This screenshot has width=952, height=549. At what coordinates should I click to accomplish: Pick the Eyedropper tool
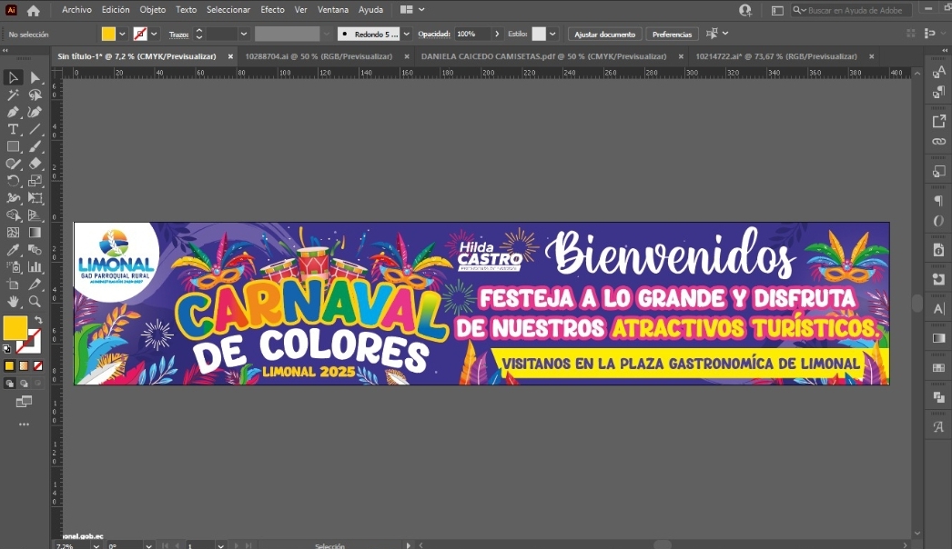[x=14, y=250]
